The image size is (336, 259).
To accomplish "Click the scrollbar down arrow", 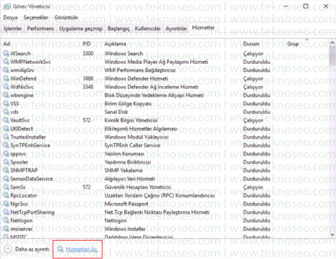I will [332, 234].
